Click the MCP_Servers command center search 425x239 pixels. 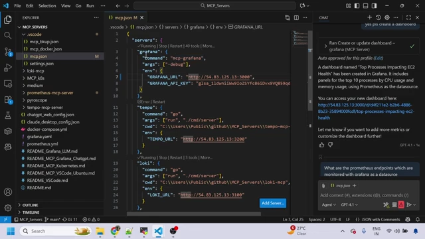click(x=214, y=6)
